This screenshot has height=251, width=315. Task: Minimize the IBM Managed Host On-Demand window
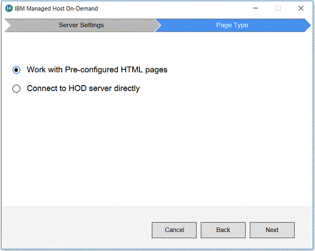coord(256,8)
